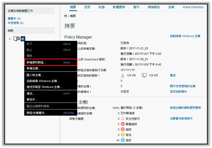Click the version text 2017-11-20_01
The width and height of the screenshot is (212, 148).
pos(139,59)
